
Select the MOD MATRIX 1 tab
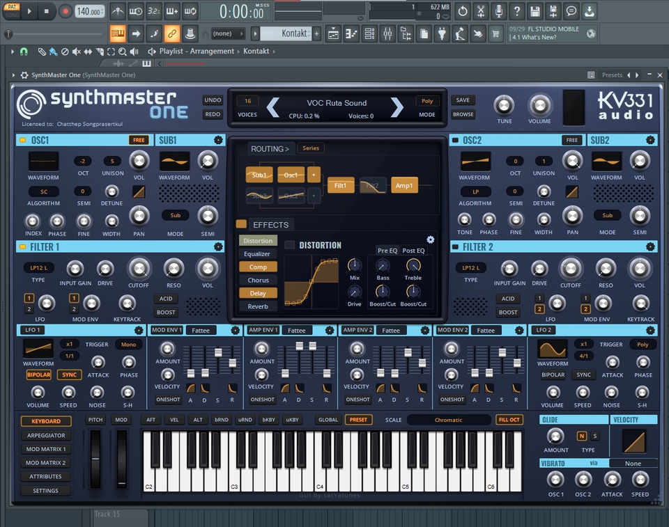tap(46, 450)
